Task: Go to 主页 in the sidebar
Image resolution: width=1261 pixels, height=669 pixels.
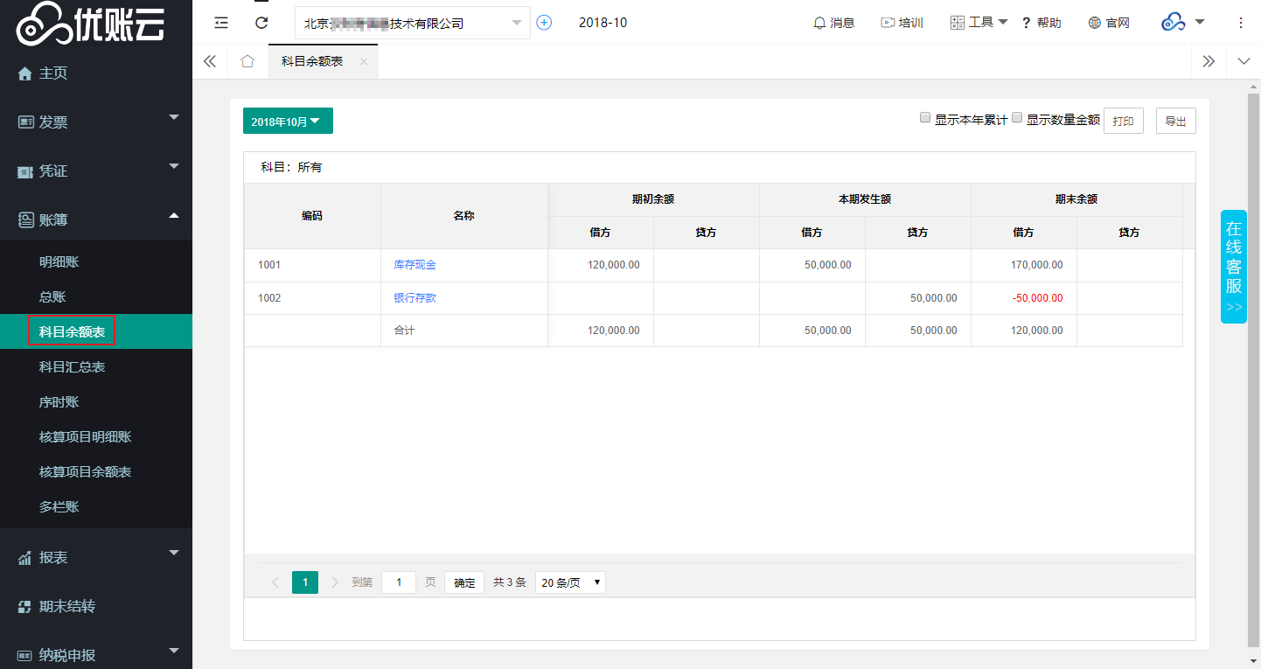Action: pos(96,73)
